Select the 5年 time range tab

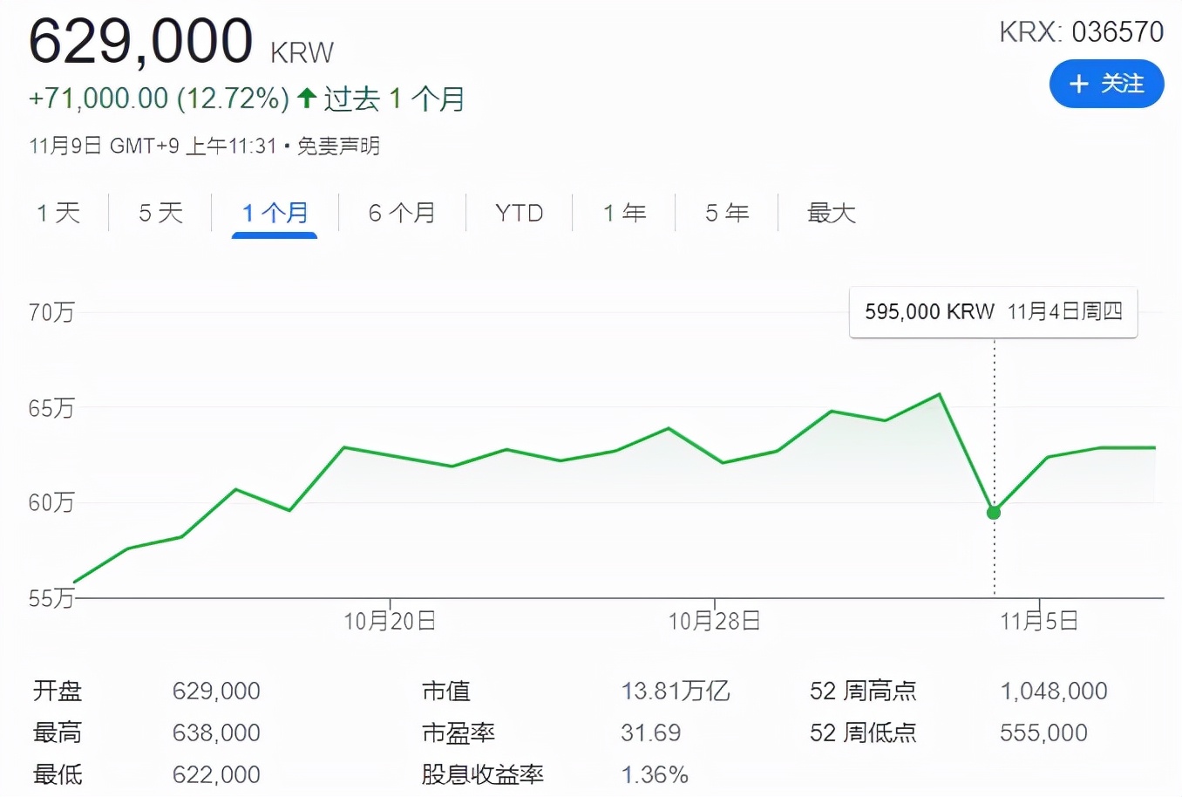724,212
